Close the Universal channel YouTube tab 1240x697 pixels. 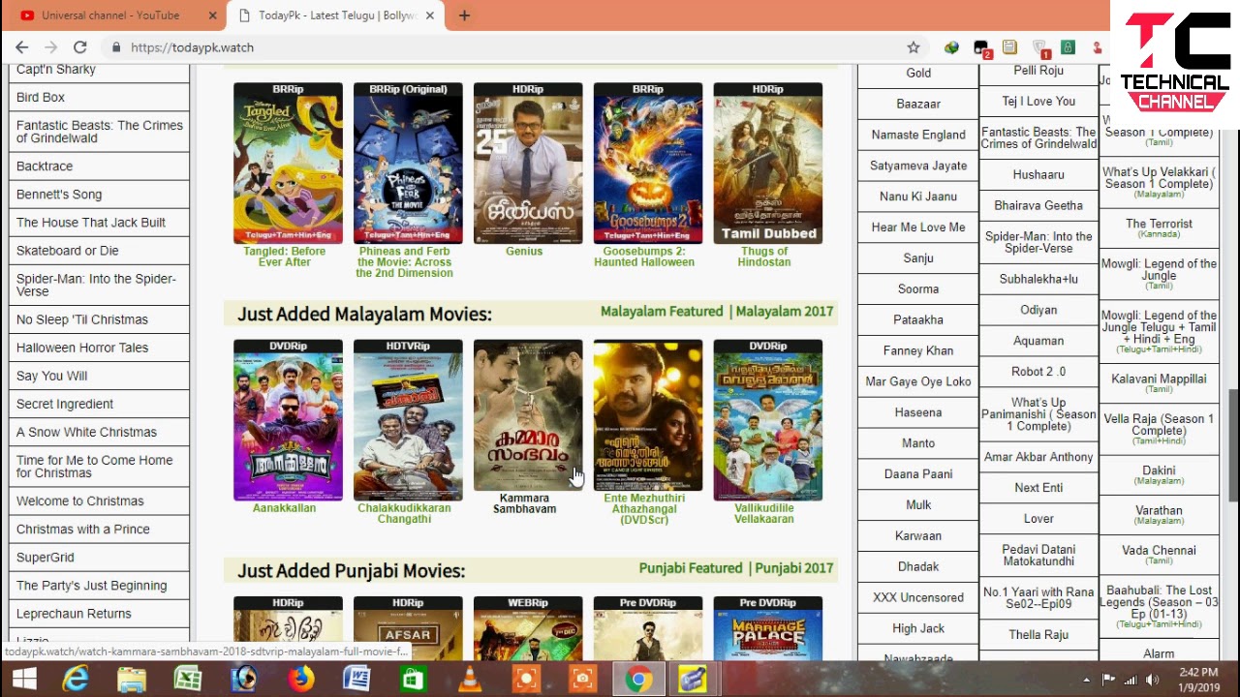[x=213, y=15]
